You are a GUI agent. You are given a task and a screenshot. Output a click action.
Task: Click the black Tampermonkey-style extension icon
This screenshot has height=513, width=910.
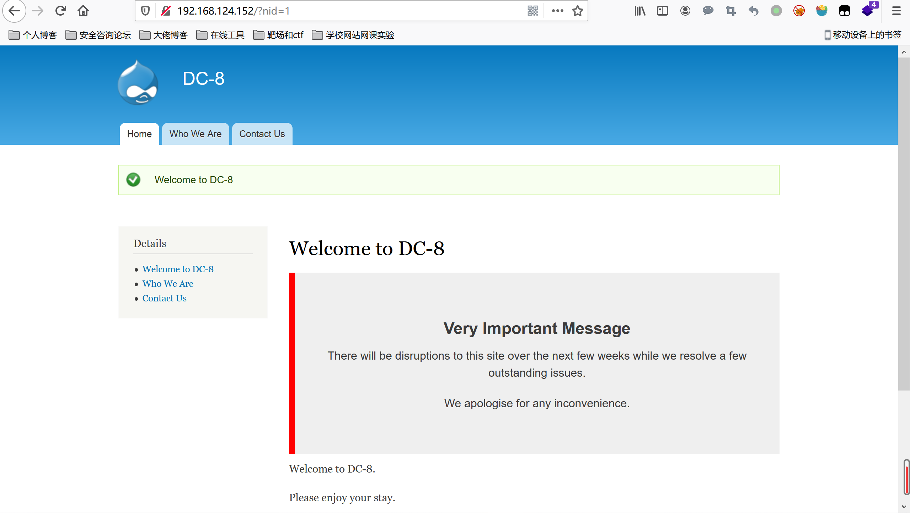point(845,11)
